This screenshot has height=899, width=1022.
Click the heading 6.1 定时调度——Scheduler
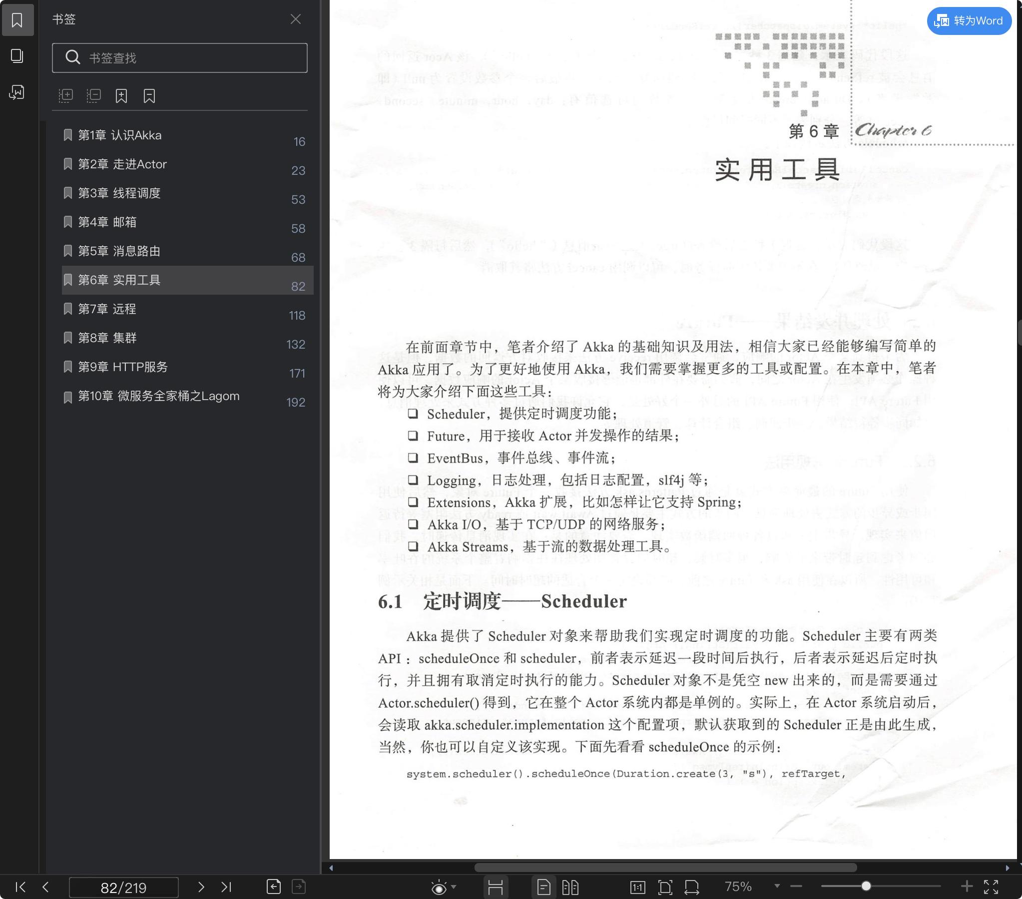[x=502, y=601]
